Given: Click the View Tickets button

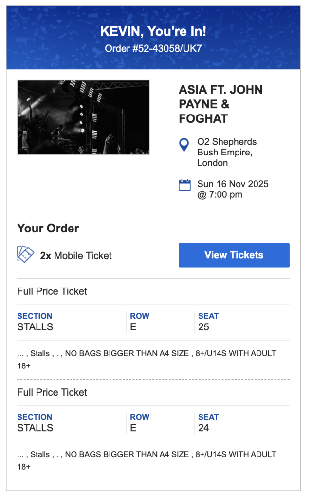Looking at the screenshot, I should click(234, 255).
